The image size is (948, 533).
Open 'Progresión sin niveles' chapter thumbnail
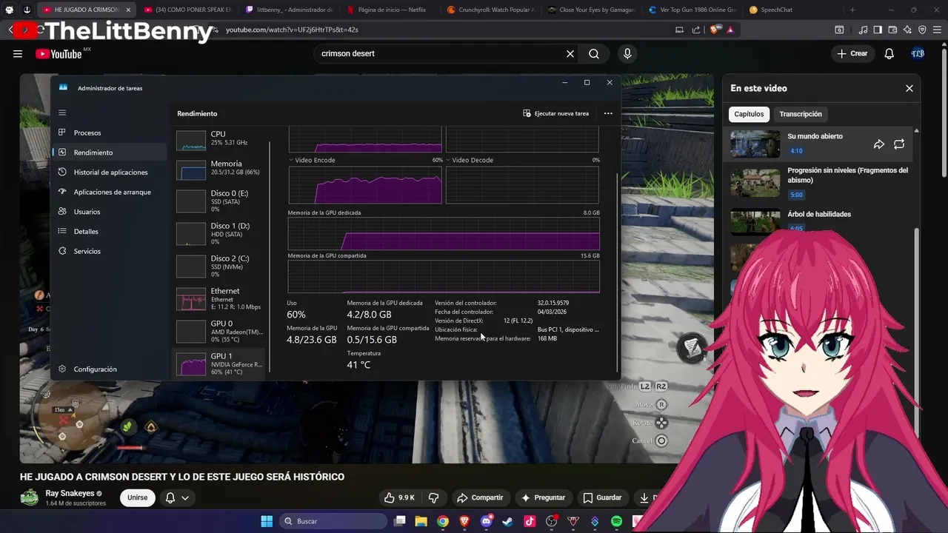click(x=755, y=182)
